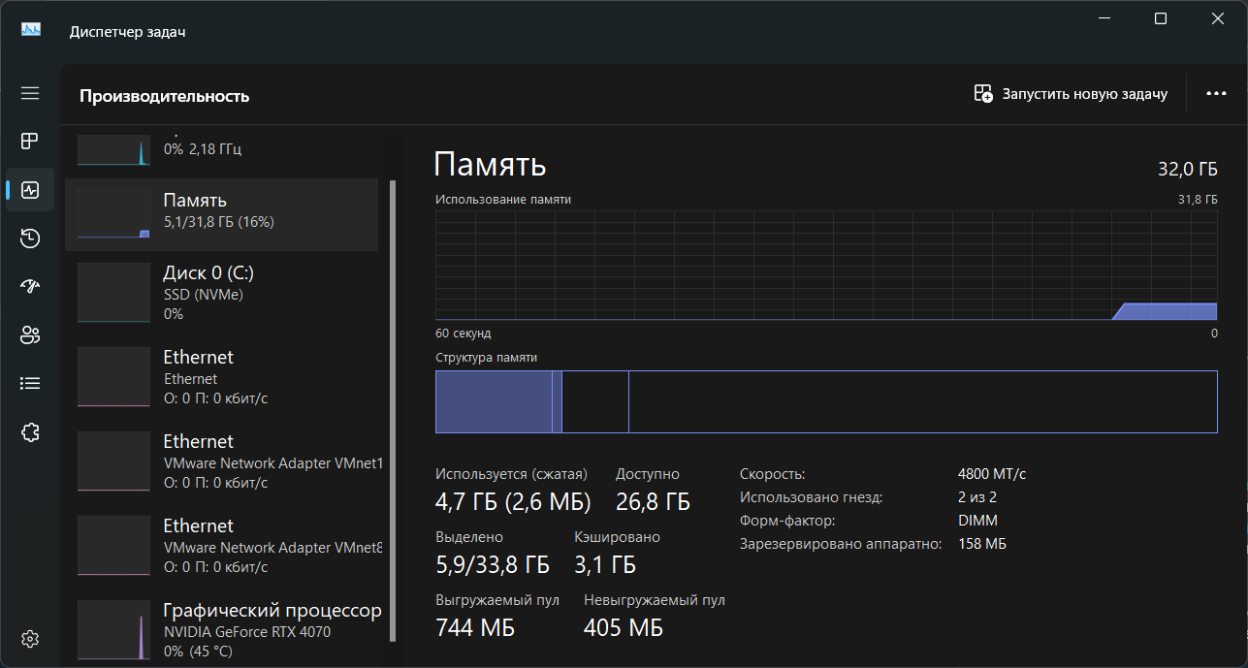Open the hamburger navigation menu
The height and width of the screenshot is (668, 1248).
click(x=30, y=93)
